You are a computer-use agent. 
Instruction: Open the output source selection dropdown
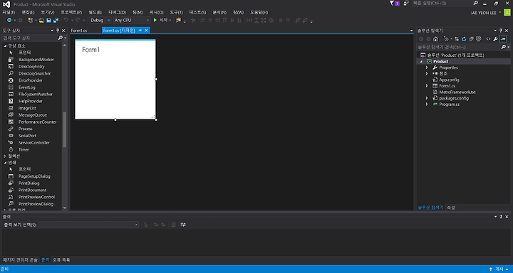(88, 225)
